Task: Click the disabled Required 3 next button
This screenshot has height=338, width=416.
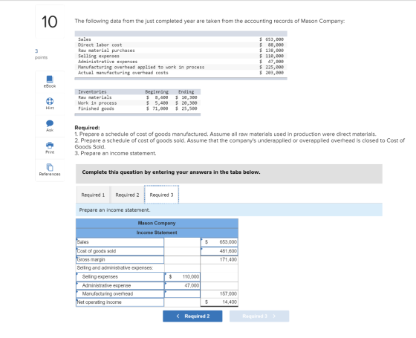Action: [259, 316]
